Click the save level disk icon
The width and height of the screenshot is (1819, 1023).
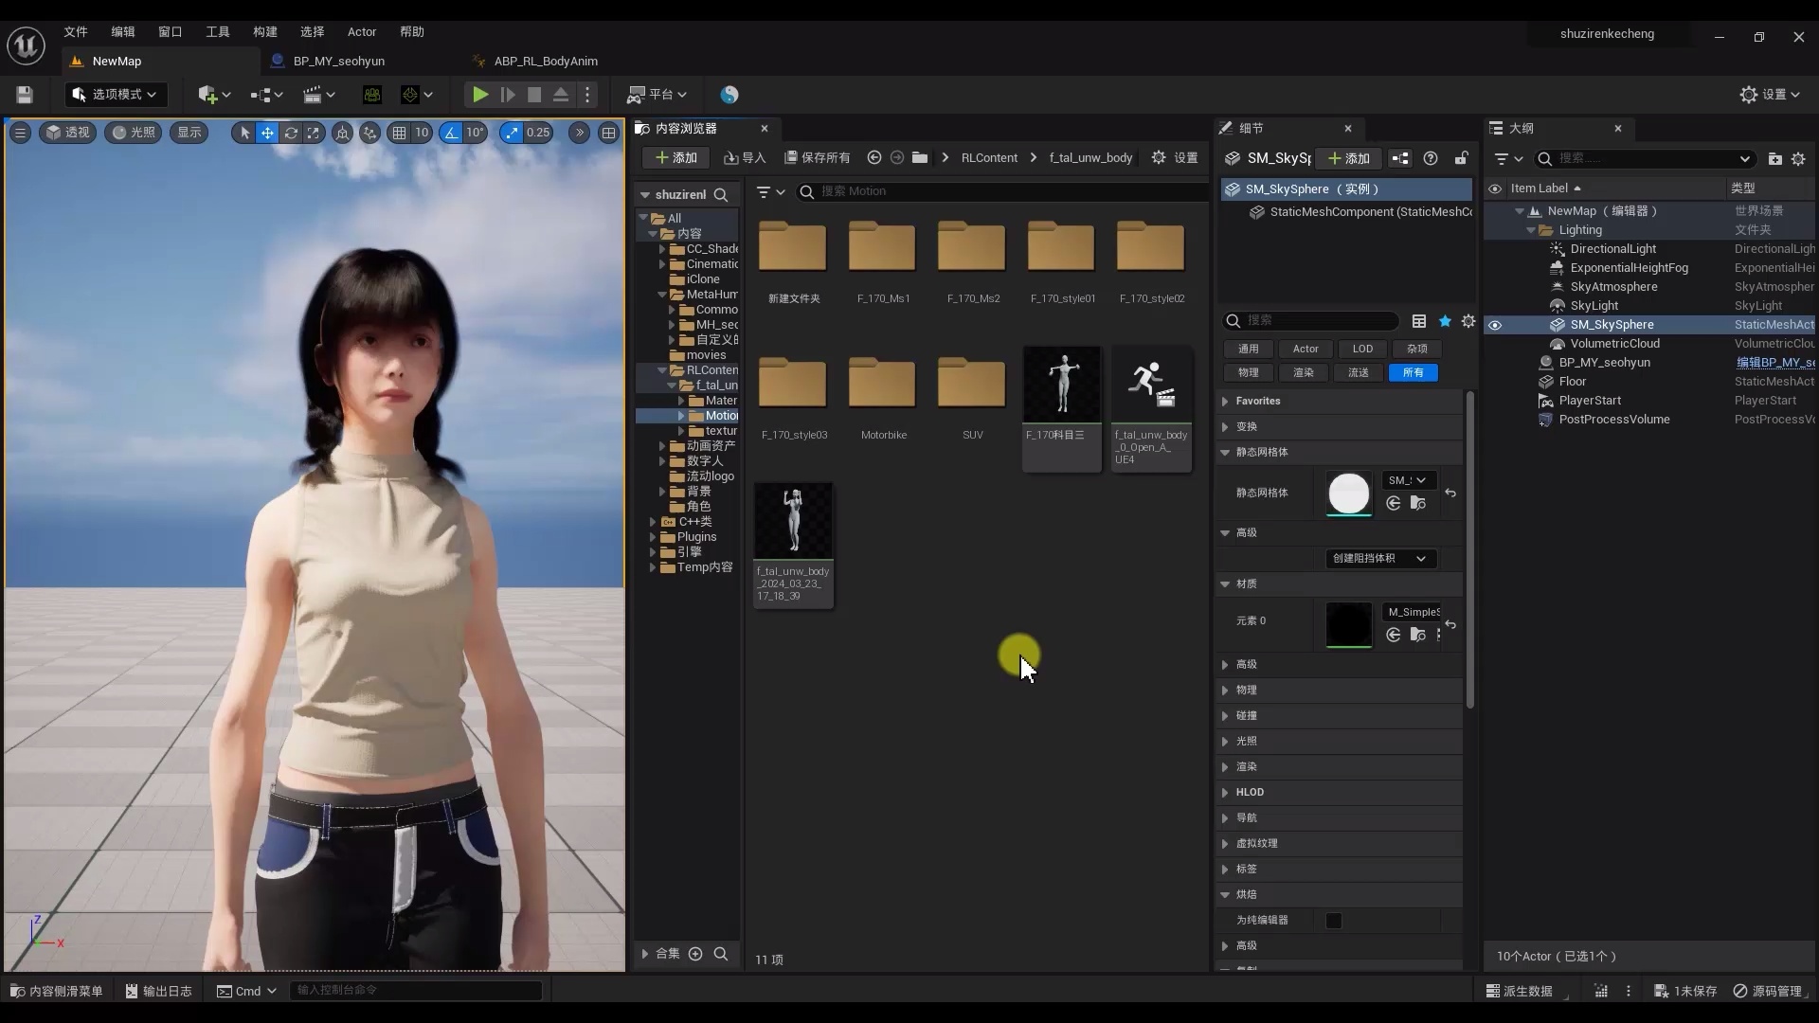25,95
